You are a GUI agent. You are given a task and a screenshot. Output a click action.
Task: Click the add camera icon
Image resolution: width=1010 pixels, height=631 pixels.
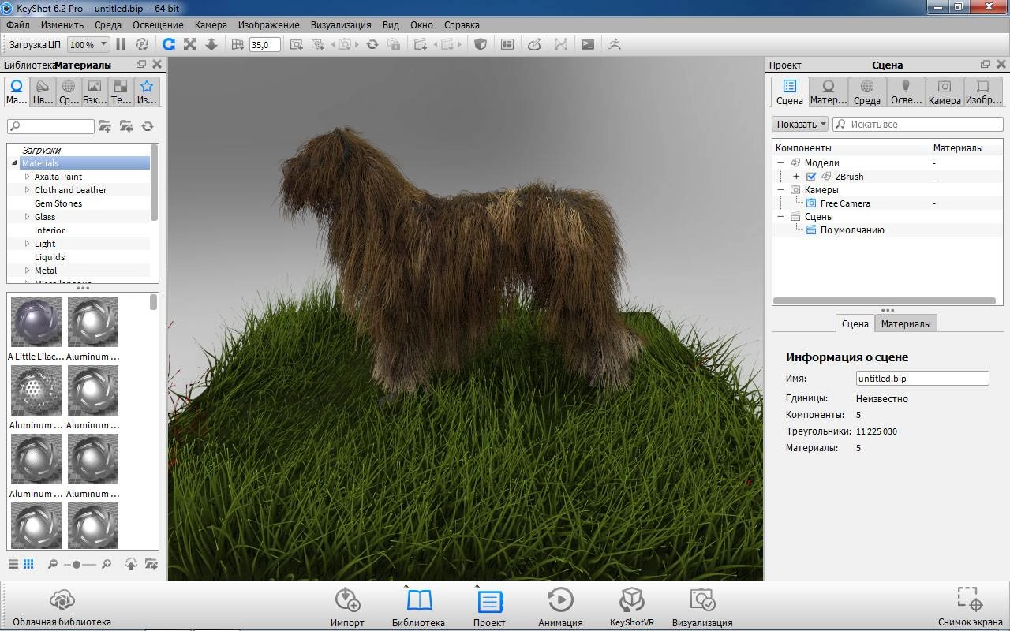297,45
